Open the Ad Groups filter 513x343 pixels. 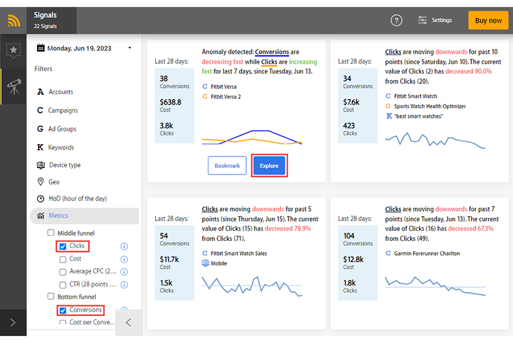62,129
